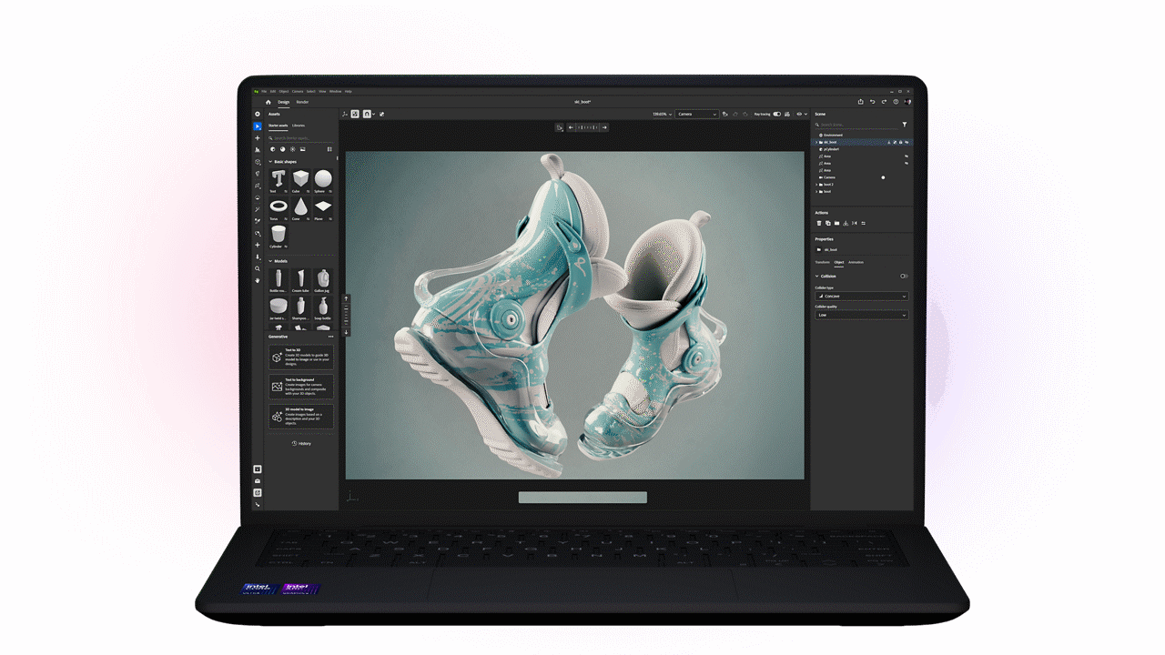The image size is (1165, 655).
Task: Click the Undo arrow icon
Action: pyautogui.click(x=872, y=102)
